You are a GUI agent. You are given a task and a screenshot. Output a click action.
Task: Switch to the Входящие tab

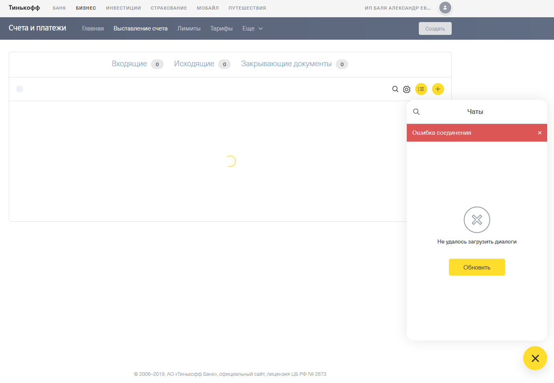click(x=130, y=64)
